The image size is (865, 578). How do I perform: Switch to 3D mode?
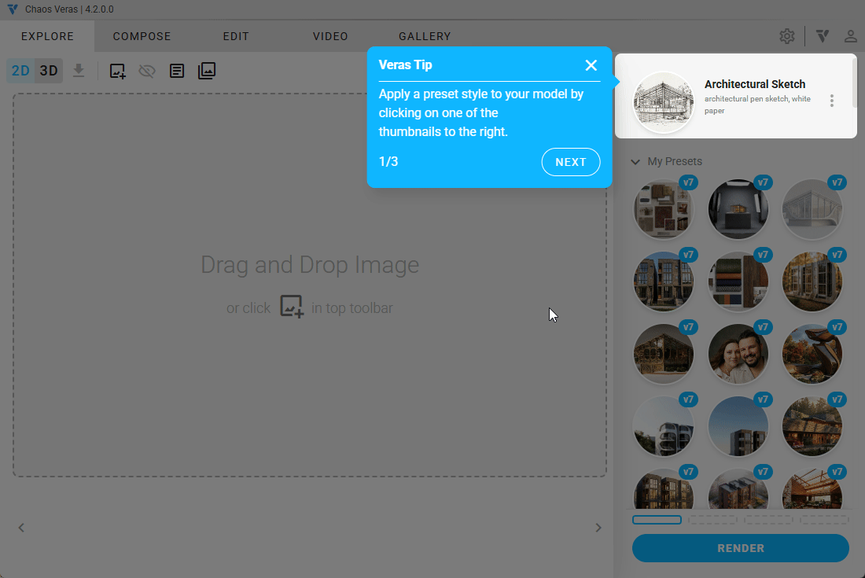[49, 71]
